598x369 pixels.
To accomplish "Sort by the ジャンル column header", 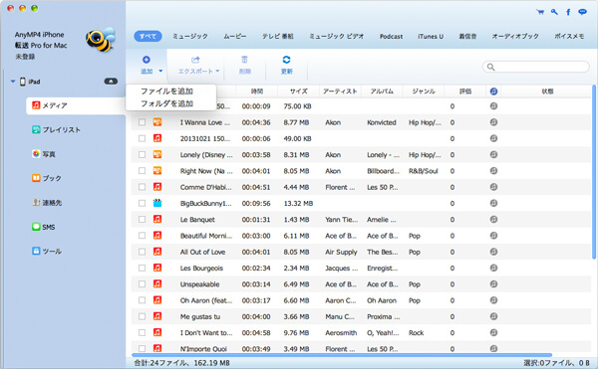I will (x=424, y=92).
